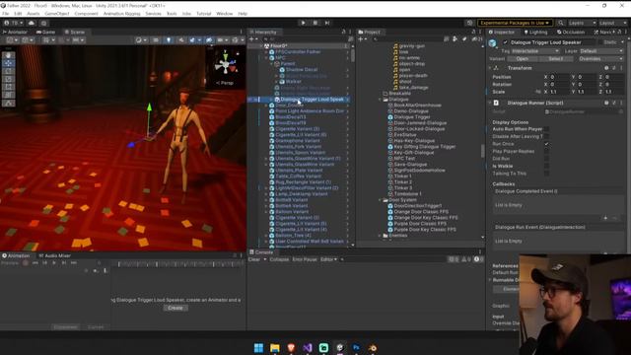Select the Rotate tool in the Scene toolbar
This screenshot has width=631, height=355.
point(8,71)
